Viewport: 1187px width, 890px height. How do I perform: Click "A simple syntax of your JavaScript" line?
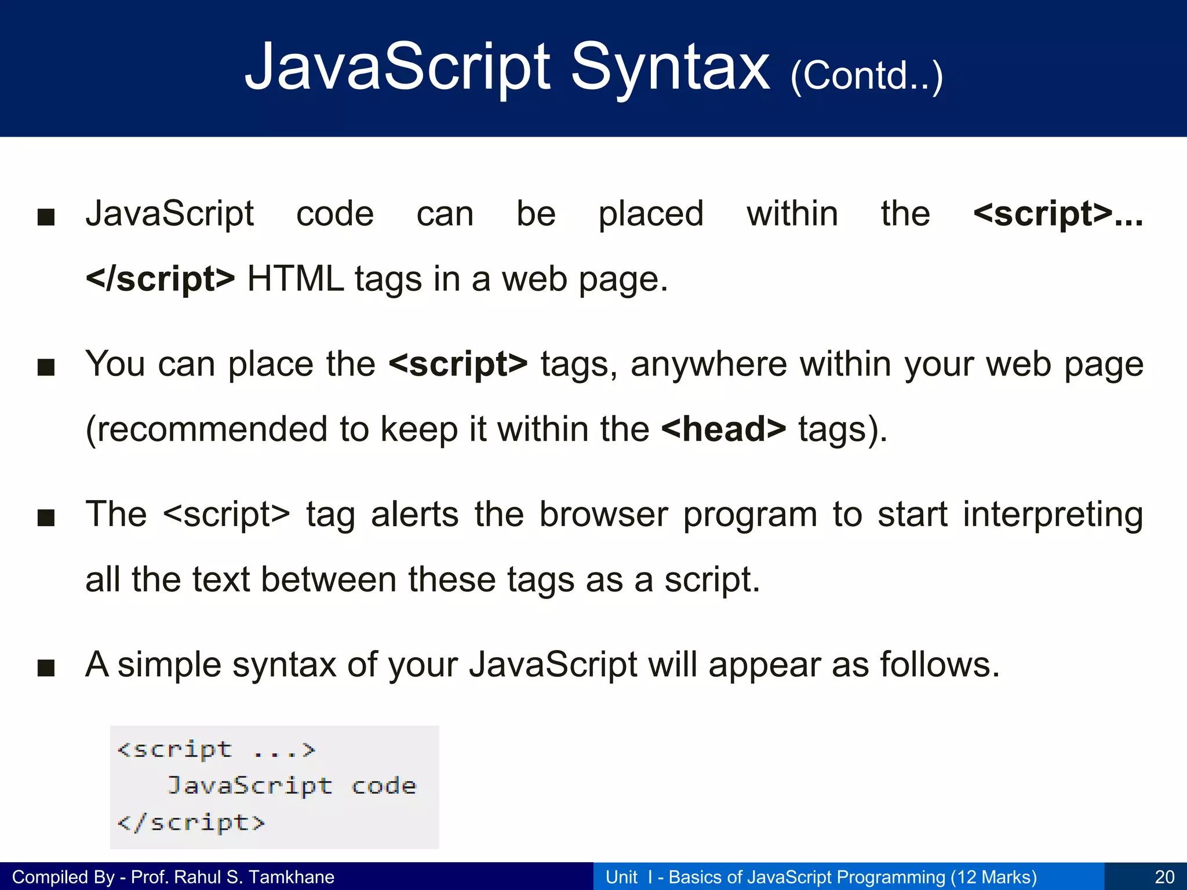(x=542, y=665)
